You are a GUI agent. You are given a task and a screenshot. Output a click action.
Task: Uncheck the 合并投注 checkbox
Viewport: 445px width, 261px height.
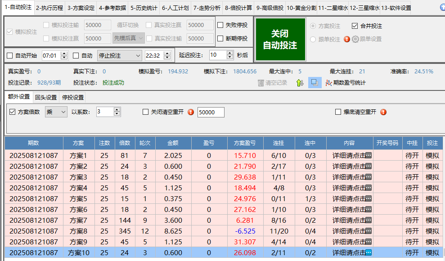(x=355, y=26)
